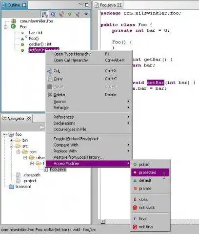Click Navigator back arrow toolbar icon

[x=42, y=128]
